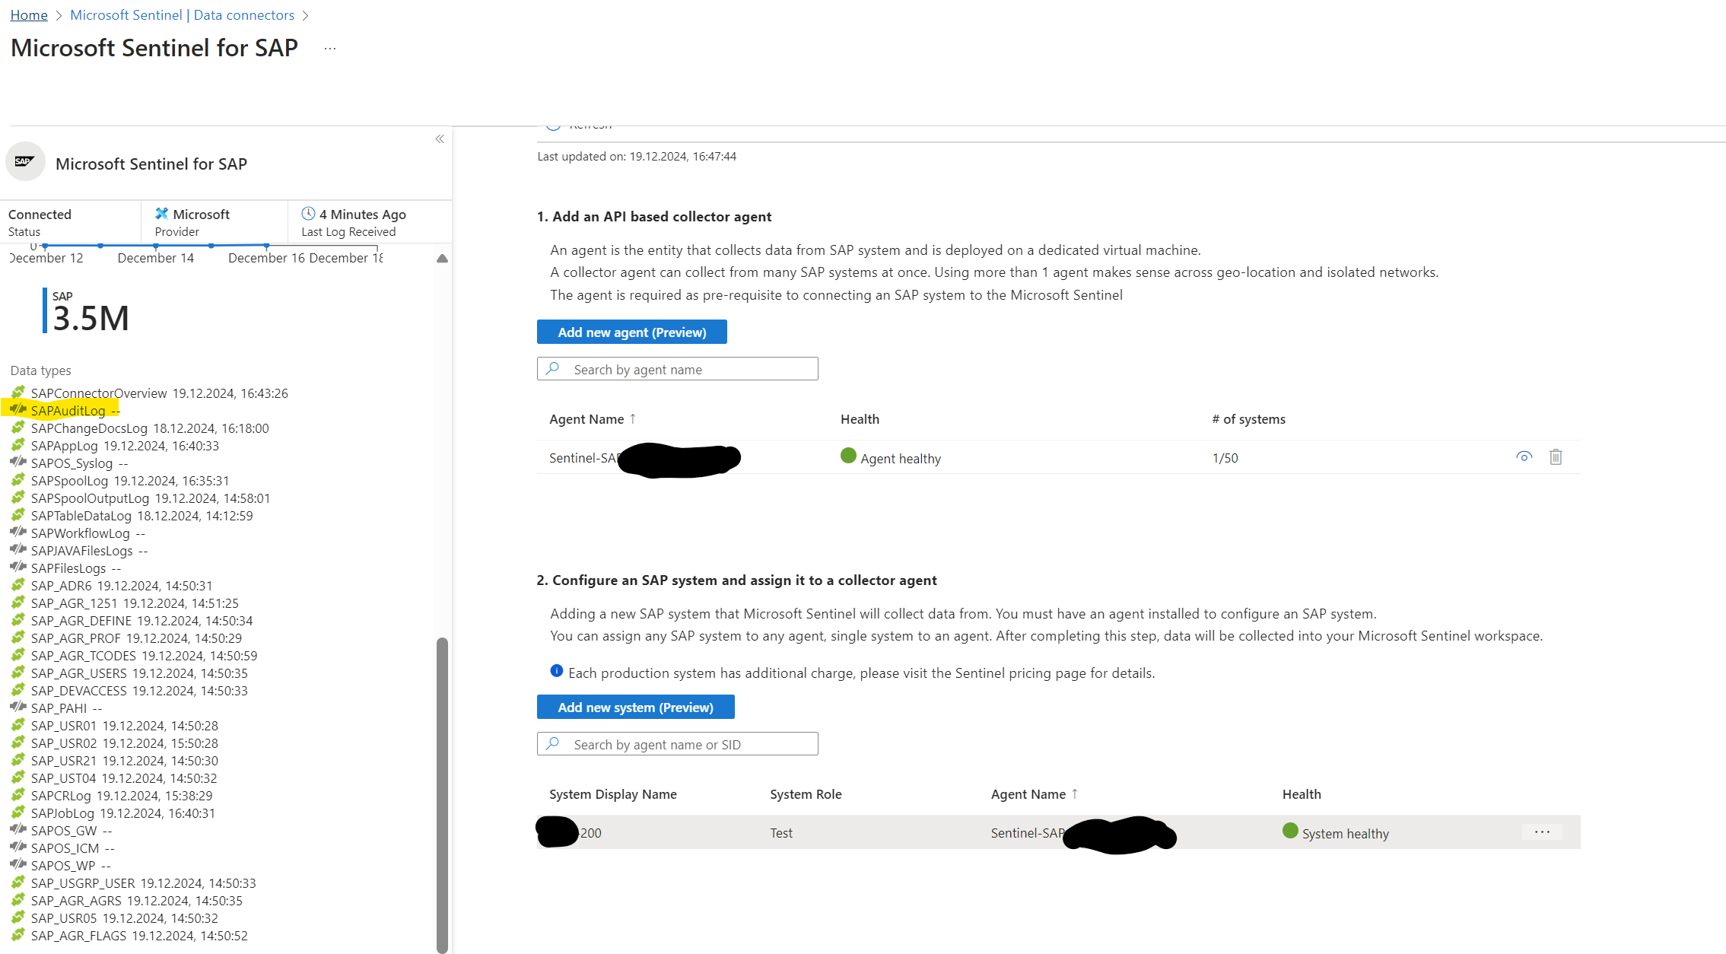Open the row options ellipsis for system 200
Viewport: 1726px width, 954px height.
pyautogui.click(x=1542, y=832)
